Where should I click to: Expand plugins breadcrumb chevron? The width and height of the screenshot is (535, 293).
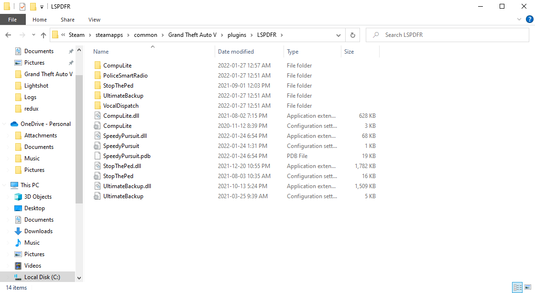pyautogui.click(x=252, y=35)
